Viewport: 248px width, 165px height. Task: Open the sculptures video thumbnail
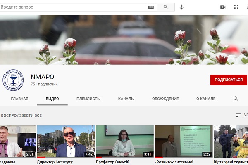(231, 141)
